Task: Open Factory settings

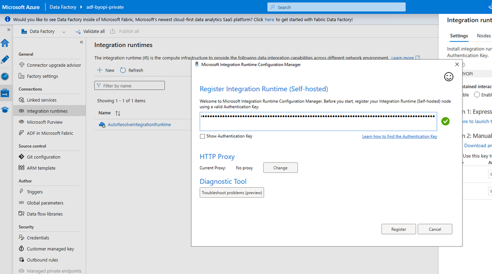Action: pos(38,76)
